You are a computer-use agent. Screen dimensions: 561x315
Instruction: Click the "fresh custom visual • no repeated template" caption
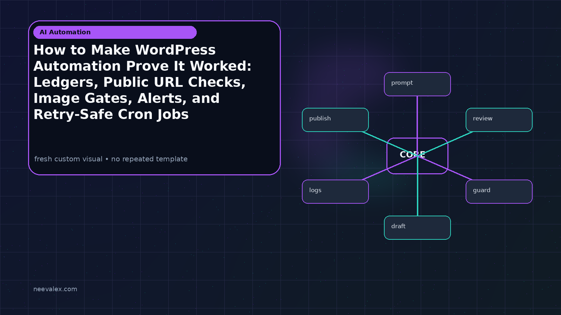tap(111, 159)
